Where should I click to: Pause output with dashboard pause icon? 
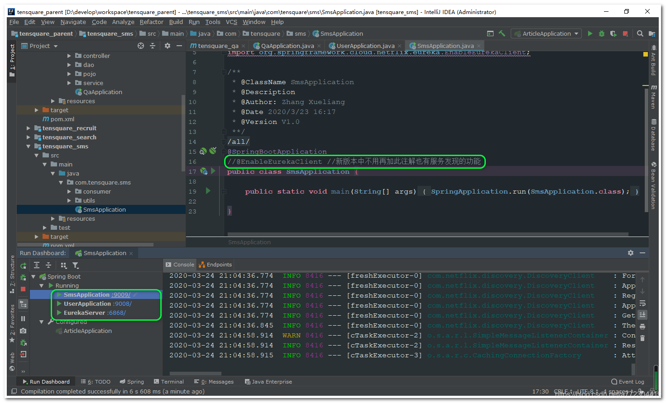tap(23, 319)
